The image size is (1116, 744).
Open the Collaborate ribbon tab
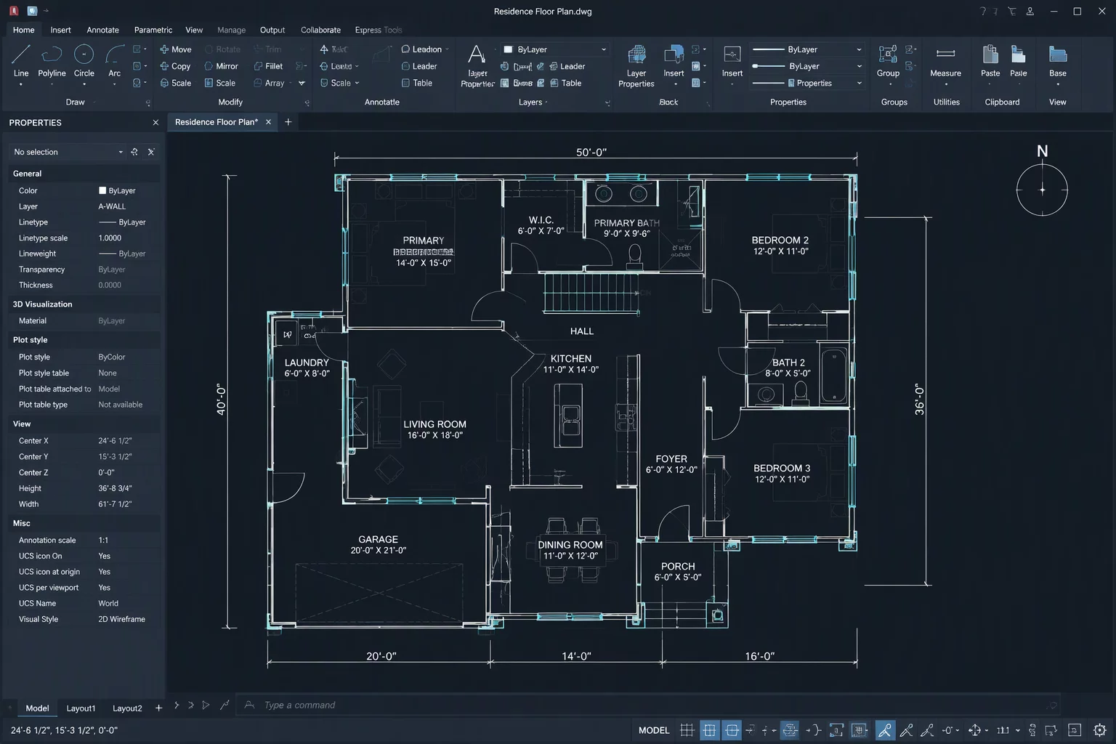click(x=320, y=30)
